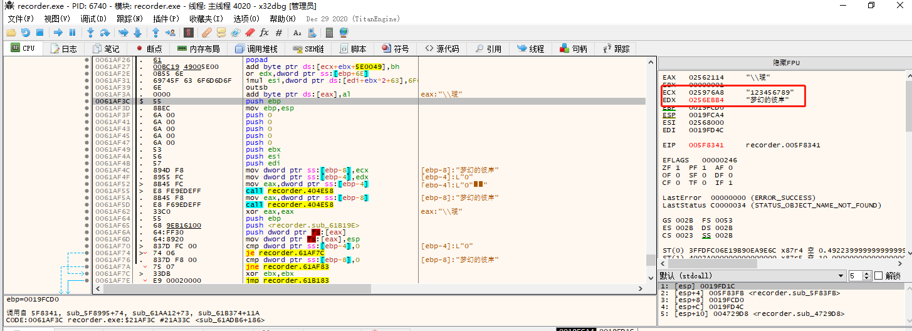Open the 收藏夹(I) menu

[x=206, y=19]
